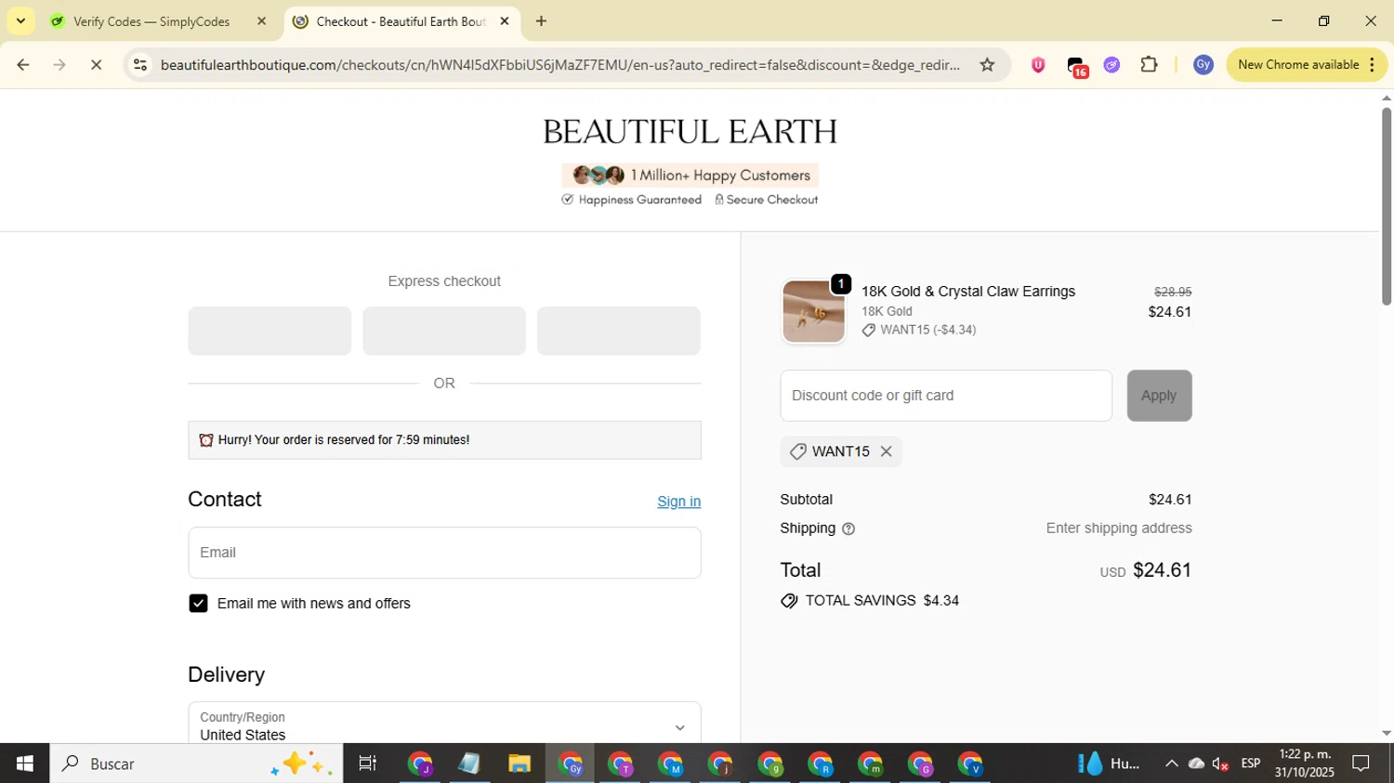Open File Explorer from the taskbar
This screenshot has width=1394, height=783.
[x=519, y=763]
